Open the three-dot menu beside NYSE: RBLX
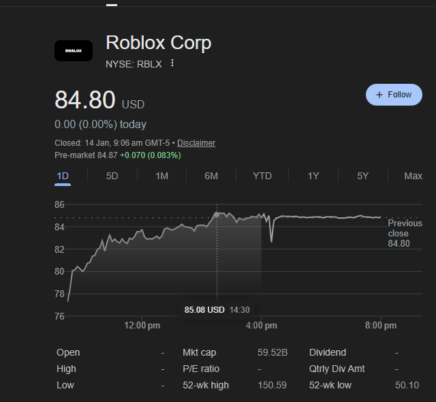Viewport: 436px width, 402px height. pyautogui.click(x=172, y=63)
